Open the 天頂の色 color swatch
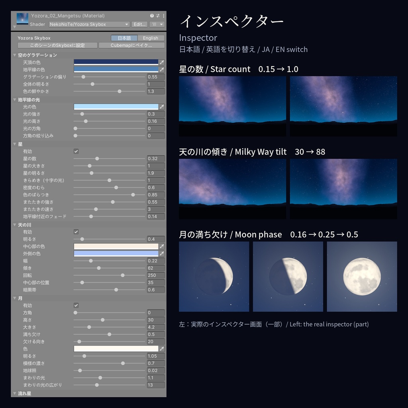 coord(116,62)
